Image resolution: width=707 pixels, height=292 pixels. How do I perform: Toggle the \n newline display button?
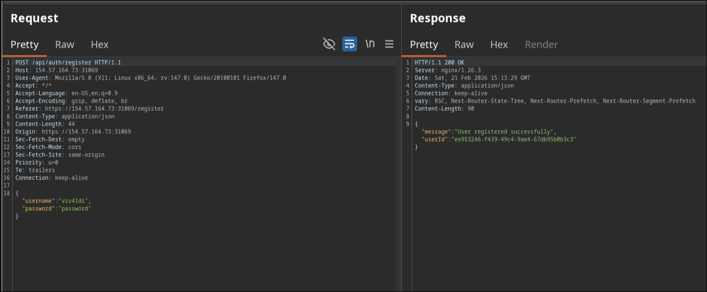coord(370,44)
